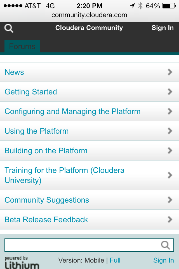
Task: Tap the location arrow in status bar
Action: 132,6
